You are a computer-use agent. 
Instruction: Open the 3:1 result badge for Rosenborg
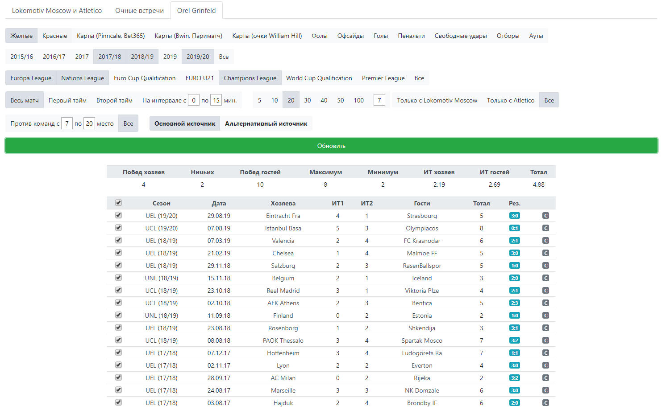[x=515, y=328]
